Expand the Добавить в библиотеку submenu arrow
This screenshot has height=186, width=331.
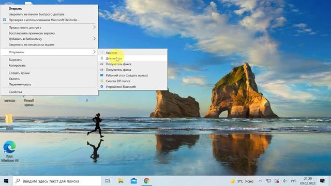(x=94, y=39)
